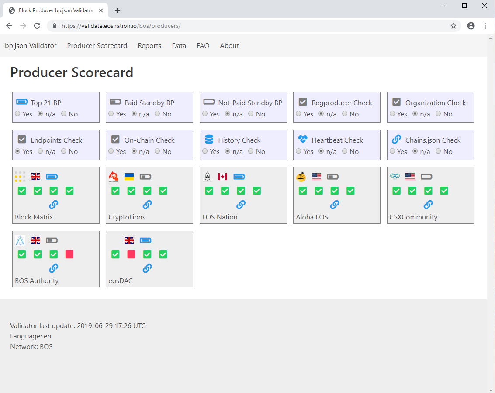Click the CryptoLions producer name

pos(127,217)
